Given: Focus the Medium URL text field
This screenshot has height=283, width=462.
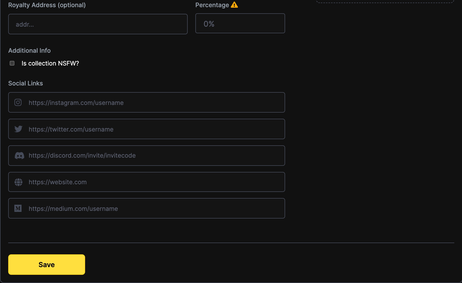Looking at the screenshot, I should tap(154, 209).
